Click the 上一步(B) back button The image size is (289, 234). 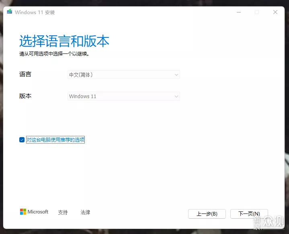click(x=207, y=214)
